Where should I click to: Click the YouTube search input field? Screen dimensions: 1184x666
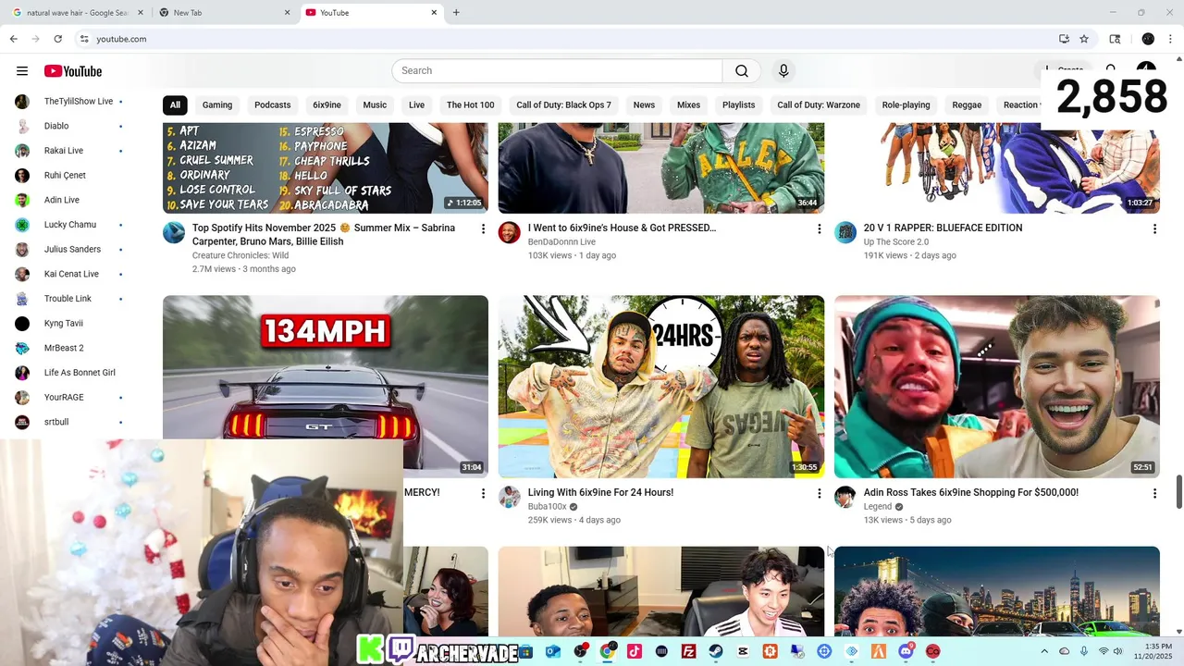[x=557, y=71]
